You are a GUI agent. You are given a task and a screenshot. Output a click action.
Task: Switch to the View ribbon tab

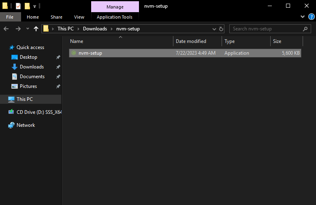pyautogui.click(x=79, y=17)
